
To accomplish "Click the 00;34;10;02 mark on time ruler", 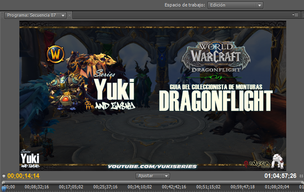I will [x=140, y=187].
